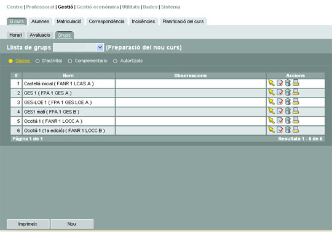The image size is (332, 232).
Task: Click the printer icon for GES1 matí
Action: pos(296,111)
